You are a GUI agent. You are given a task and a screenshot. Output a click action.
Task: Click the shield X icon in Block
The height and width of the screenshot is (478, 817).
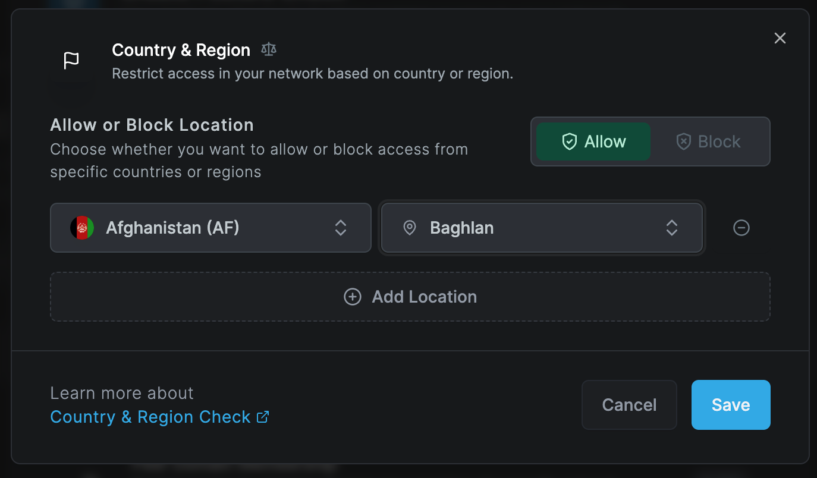pyautogui.click(x=683, y=141)
